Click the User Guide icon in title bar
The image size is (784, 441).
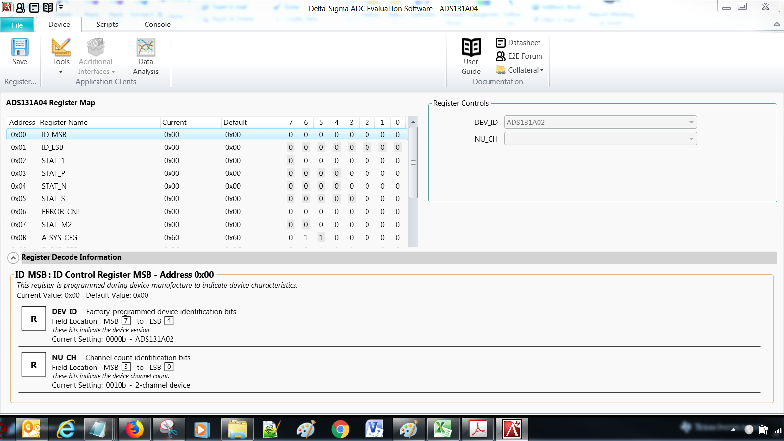[x=48, y=7]
